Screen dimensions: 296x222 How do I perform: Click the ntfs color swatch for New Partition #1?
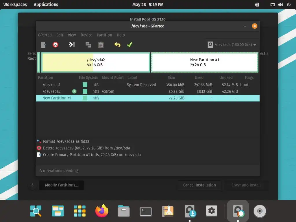point(85,98)
